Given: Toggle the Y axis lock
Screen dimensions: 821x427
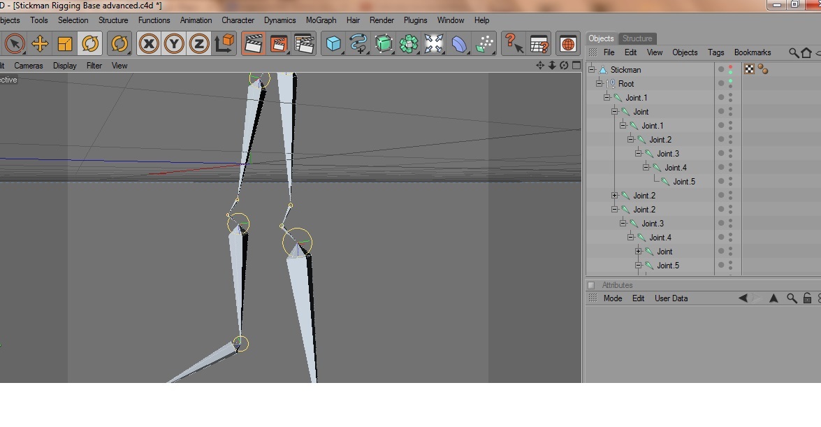Looking at the screenshot, I should click(174, 43).
